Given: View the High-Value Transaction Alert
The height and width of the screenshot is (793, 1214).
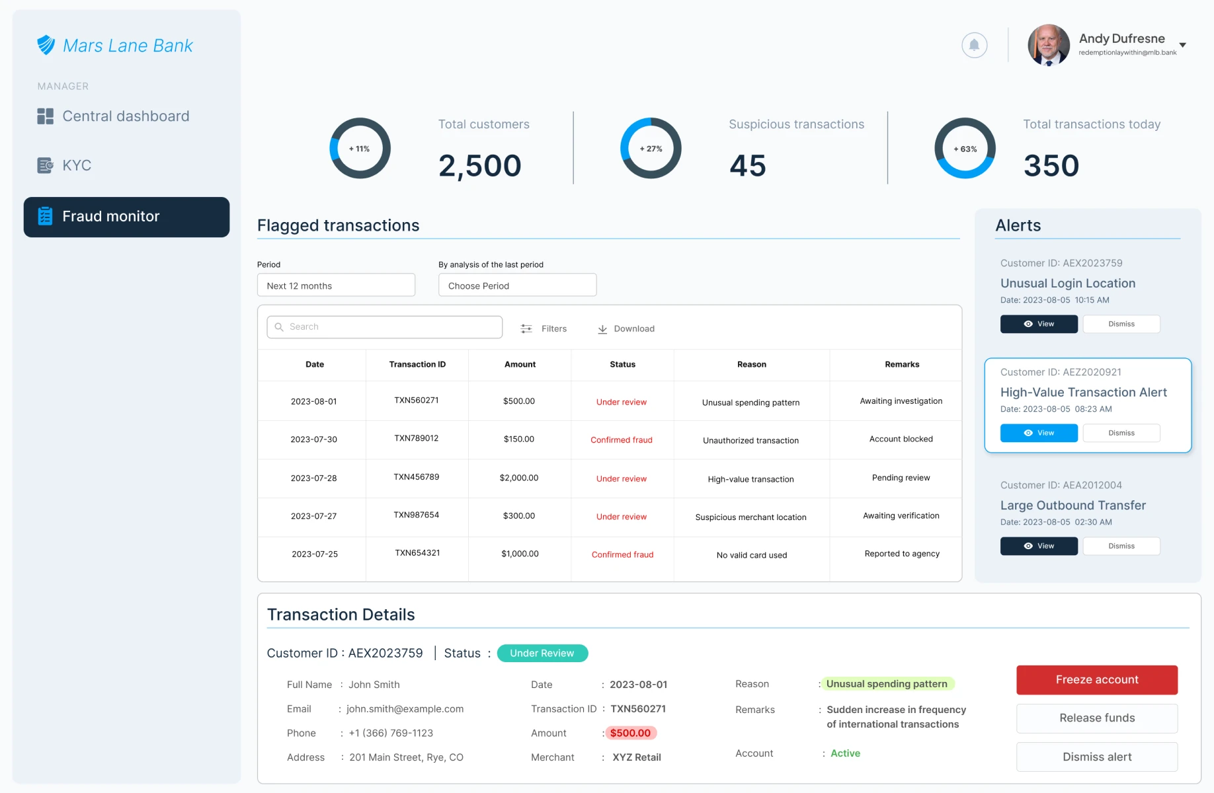Looking at the screenshot, I should pyautogui.click(x=1038, y=433).
